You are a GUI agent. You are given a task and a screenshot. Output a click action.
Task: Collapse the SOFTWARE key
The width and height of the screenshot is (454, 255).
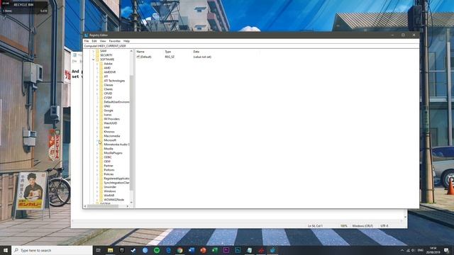[93, 59]
